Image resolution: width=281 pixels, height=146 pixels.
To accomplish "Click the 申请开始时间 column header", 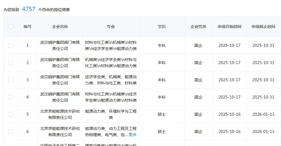I will click(229, 27).
